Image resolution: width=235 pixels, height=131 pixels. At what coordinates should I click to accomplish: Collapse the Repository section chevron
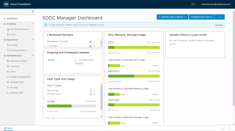33,40
